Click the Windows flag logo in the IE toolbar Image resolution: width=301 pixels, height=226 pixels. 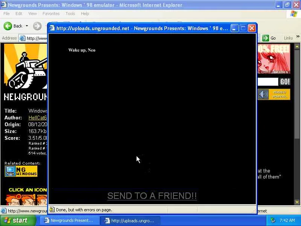pyautogui.click(x=293, y=14)
